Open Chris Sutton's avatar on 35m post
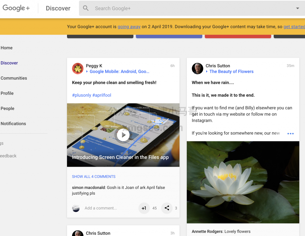Viewport: 305px width, 236px height. 197,68
